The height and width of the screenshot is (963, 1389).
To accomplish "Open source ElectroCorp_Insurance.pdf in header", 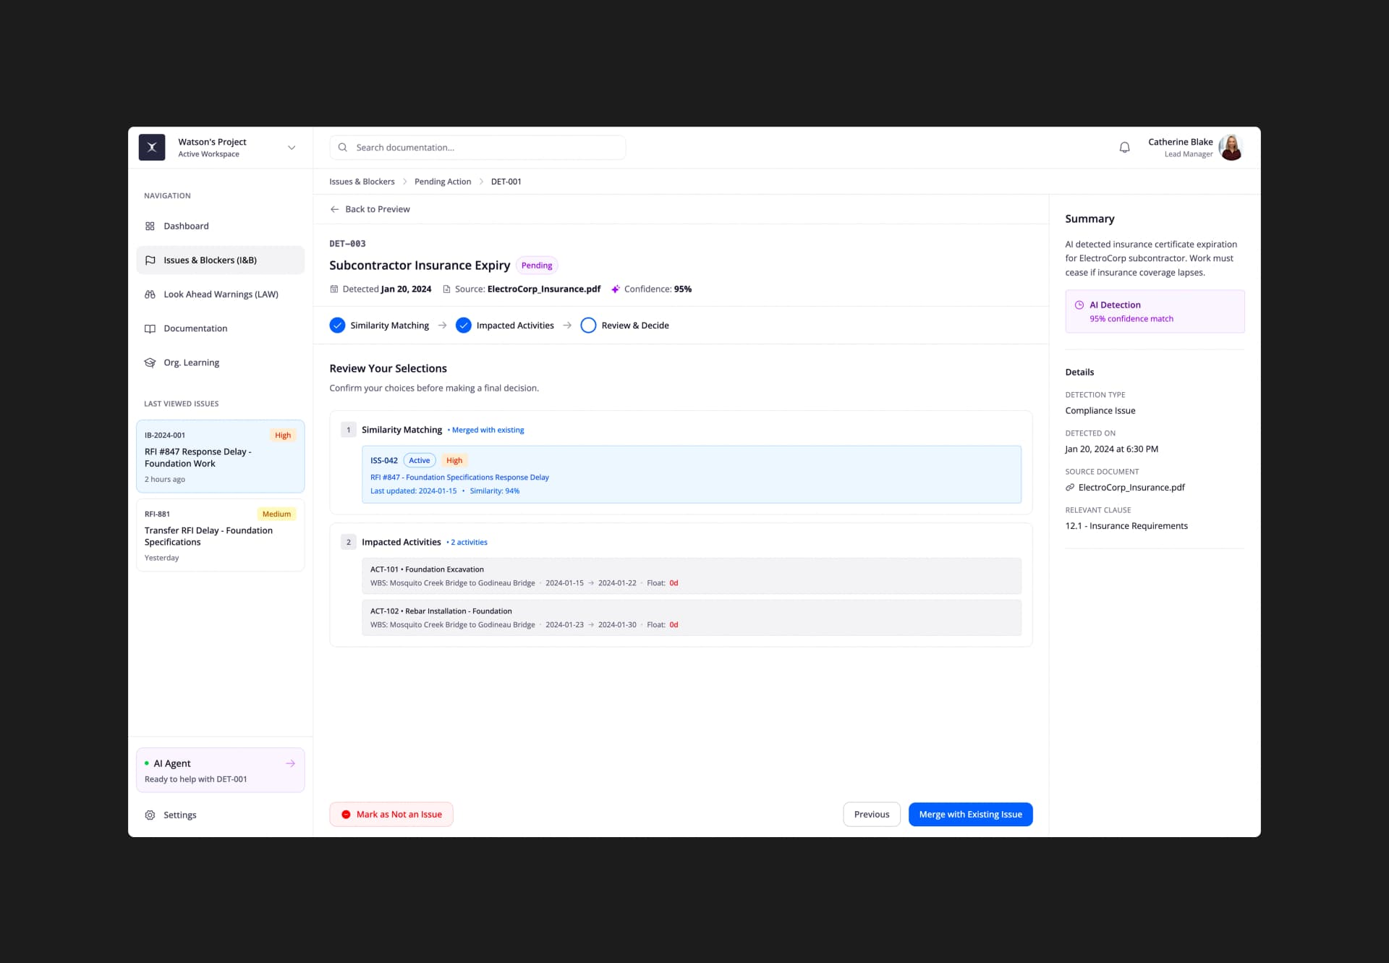I will coord(544,289).
